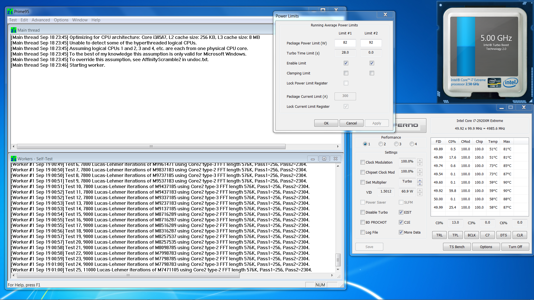Click Workers window horizontal scrollbar
Screen dimensions: 534x300
point(128,275)
